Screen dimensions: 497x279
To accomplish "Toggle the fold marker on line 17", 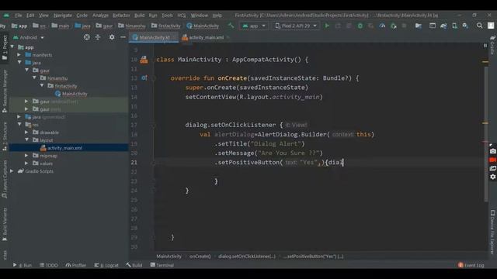I will pos(154,126).
